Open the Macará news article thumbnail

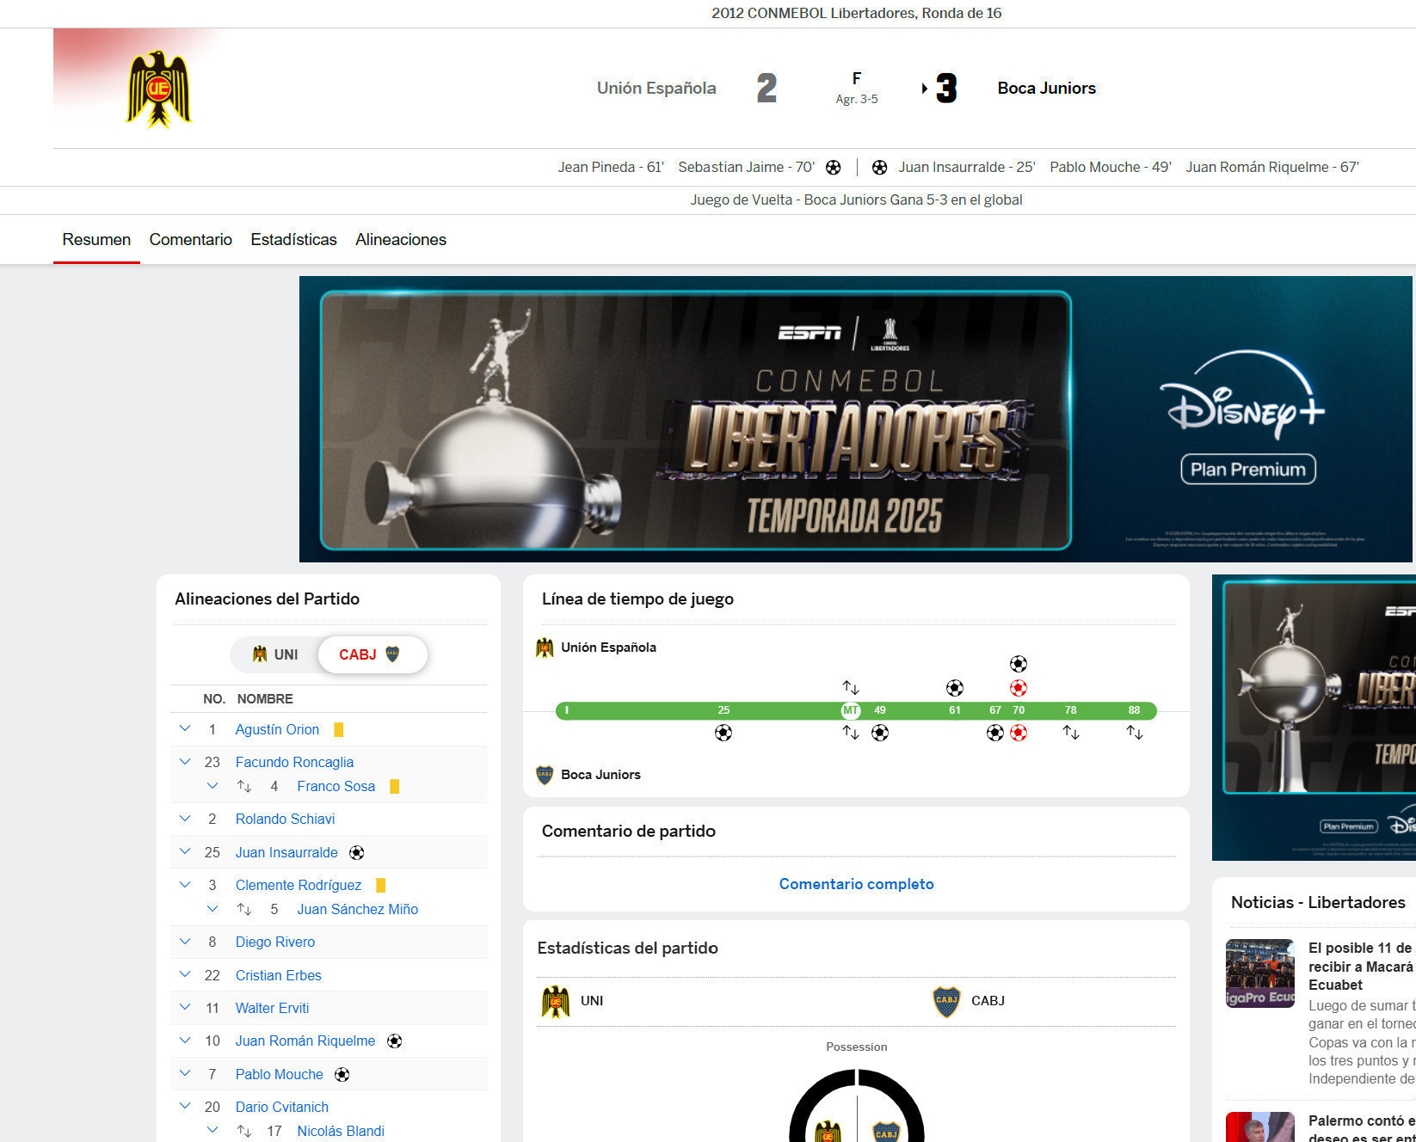point(1260,973)
